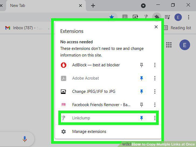The width and height of the screenshot is (196, 147).
Task: Click the AdBlock extension icon in the list
Action: click(64, 65)
